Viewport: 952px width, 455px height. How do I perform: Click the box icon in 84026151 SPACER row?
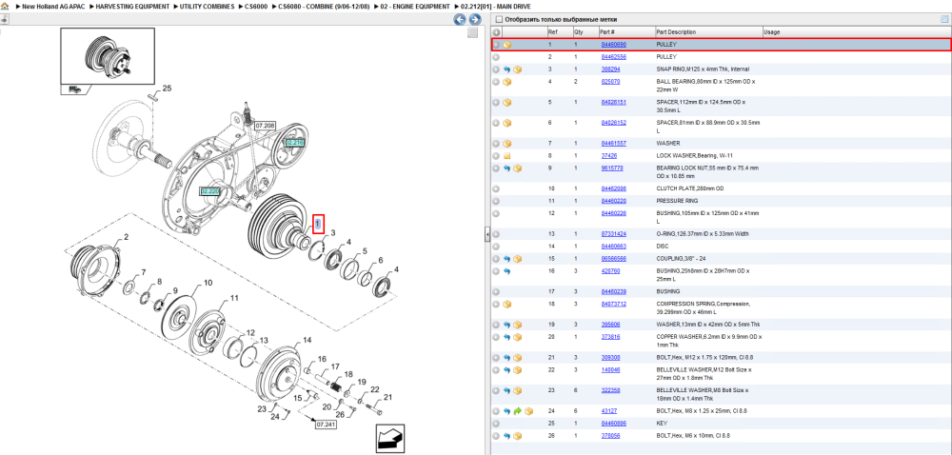(x=507, y=103)
